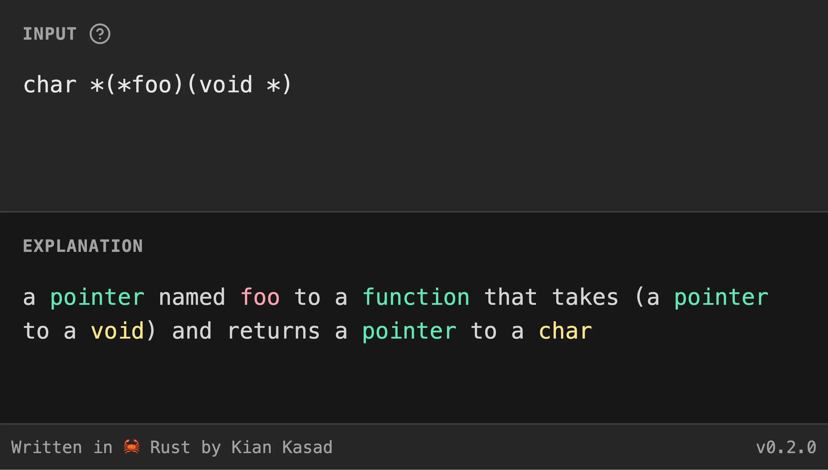The height and width of the screenshot is (470, 828).
Task: Click "pointer" following "returns a"
Action: [x=409, y=331]
